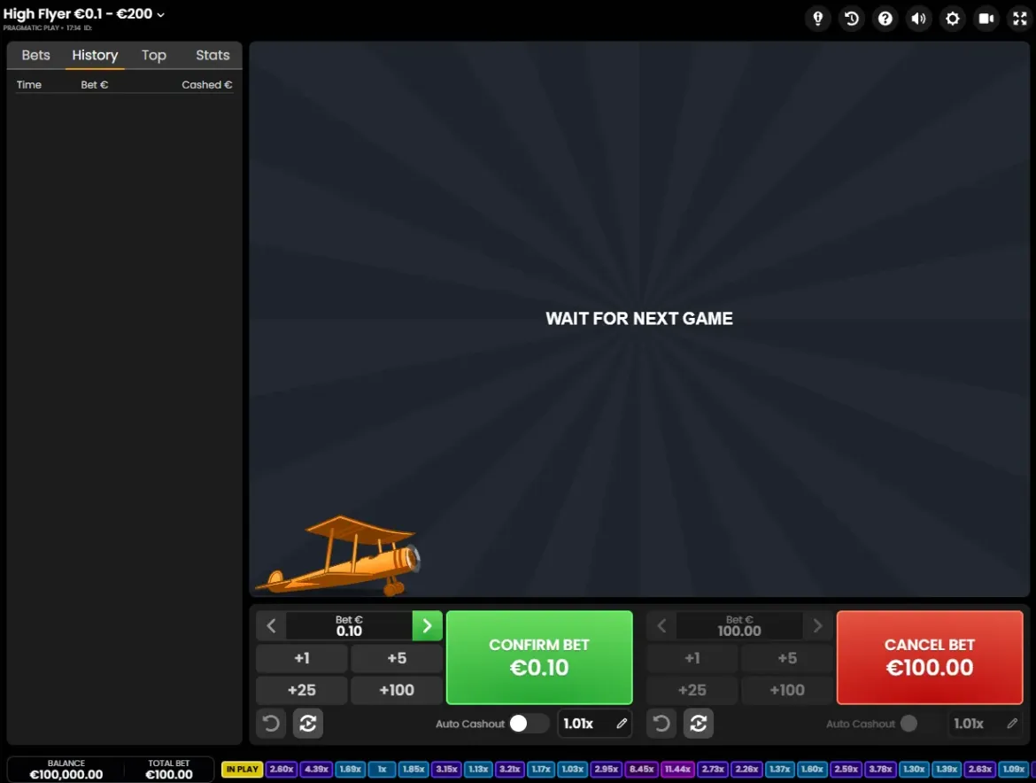This screenshot has height=783, width=1036.
Task: Add +25 to the right bet panel
Action: [692, 690]
